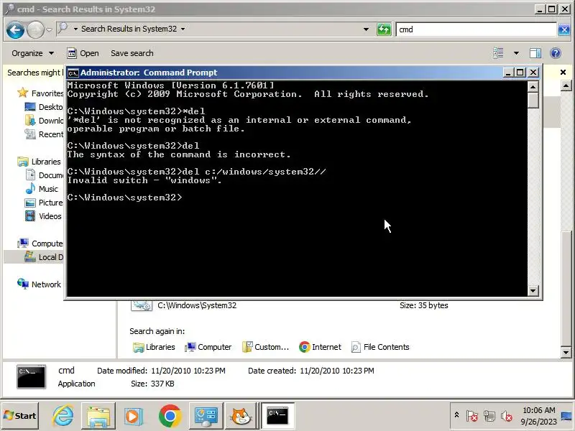Expand the view options dropdown arrow

pyautogui.click(x=516, y=53)
